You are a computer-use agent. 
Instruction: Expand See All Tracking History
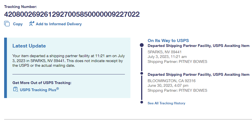[x=166, y=103]
